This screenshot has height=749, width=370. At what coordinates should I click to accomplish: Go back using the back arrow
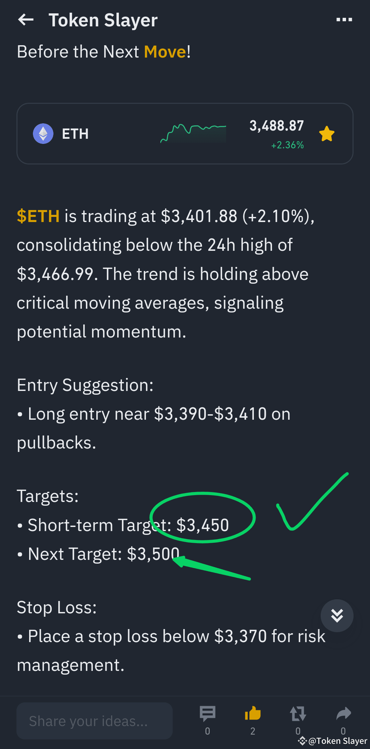point(26,20)
